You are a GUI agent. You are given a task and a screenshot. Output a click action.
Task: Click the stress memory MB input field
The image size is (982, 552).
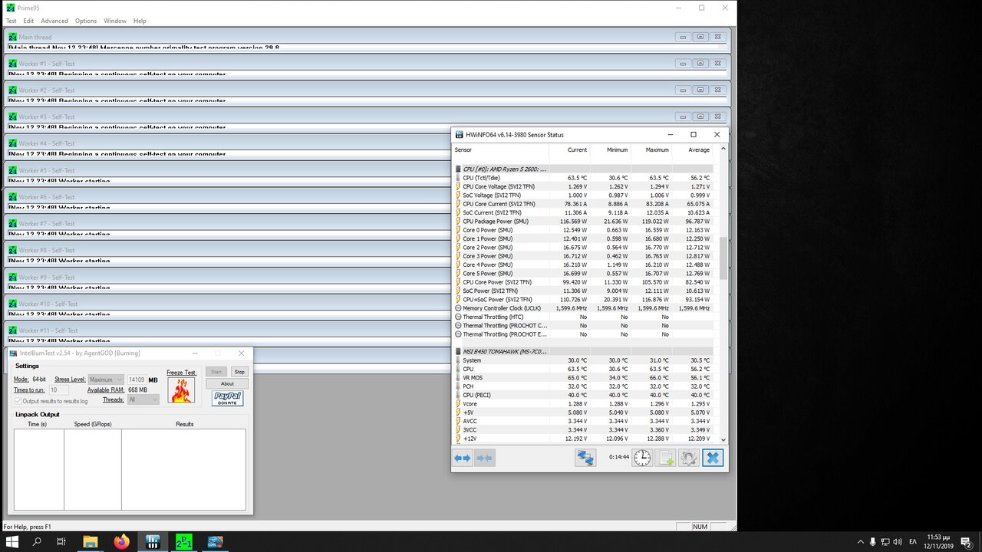coord(137,379)
